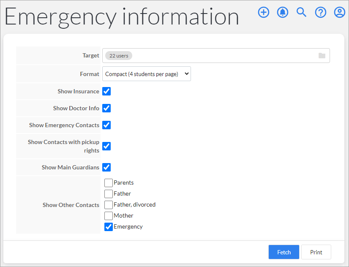Open the Format dropdown menu
The image size is (349, 267).
(x=146, y=74)
